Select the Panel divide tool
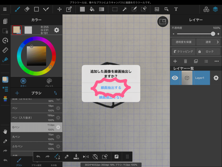Viewport: 222px width, 167px height. (x=157, y=9)
